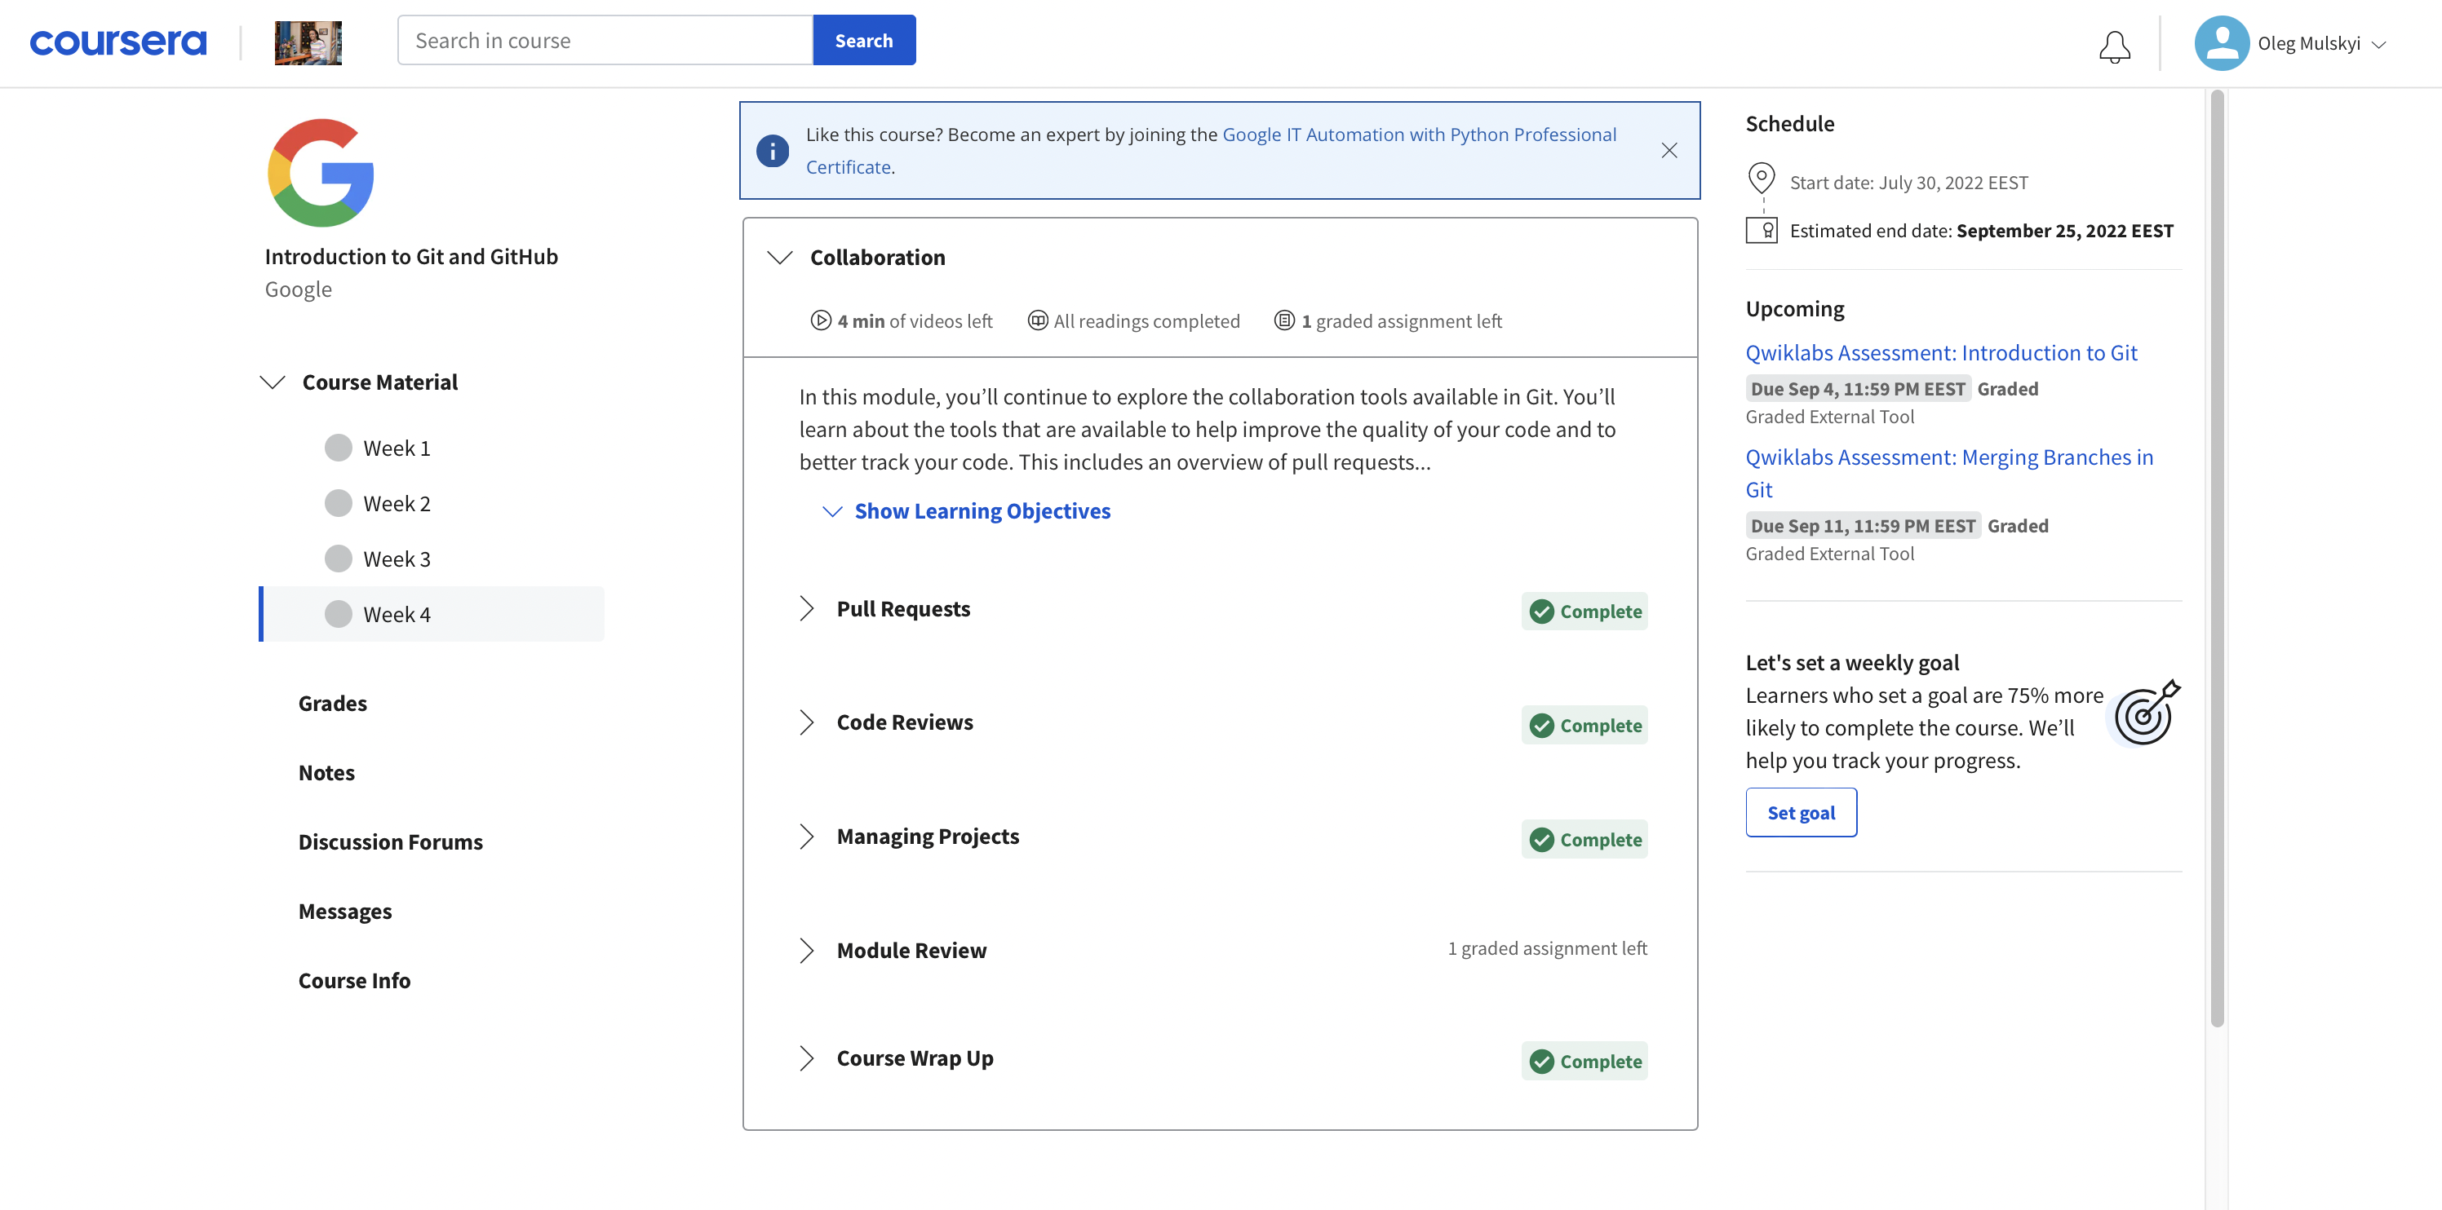This screenshot has height=1210, width=2442.
Task: Click the videos left play icon
Action: click(x=821, y=320)
